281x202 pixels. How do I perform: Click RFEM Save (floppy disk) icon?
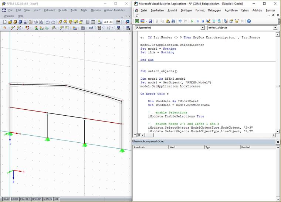click(26, 22)
